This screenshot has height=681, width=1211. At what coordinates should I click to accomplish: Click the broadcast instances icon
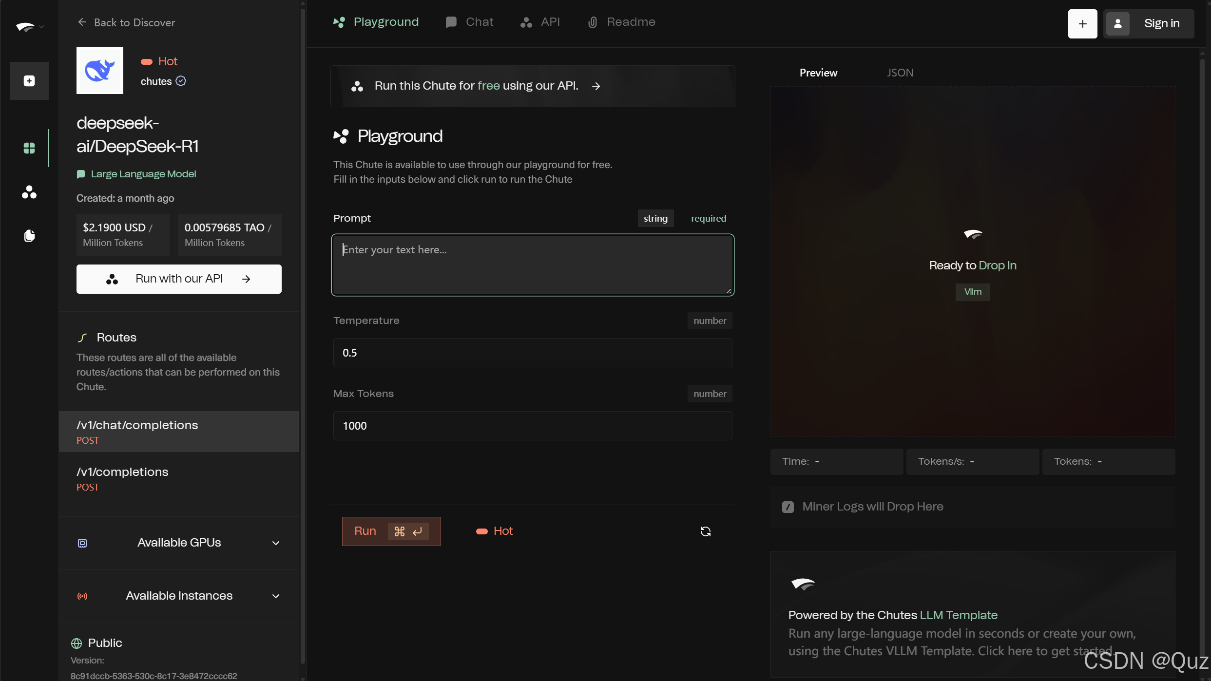[82, 596]
